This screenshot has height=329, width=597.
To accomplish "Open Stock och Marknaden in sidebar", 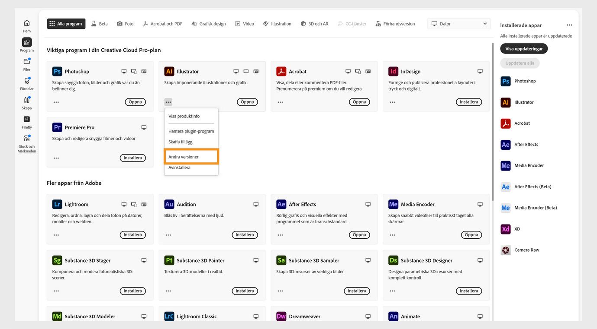I will tap(27, 144).
